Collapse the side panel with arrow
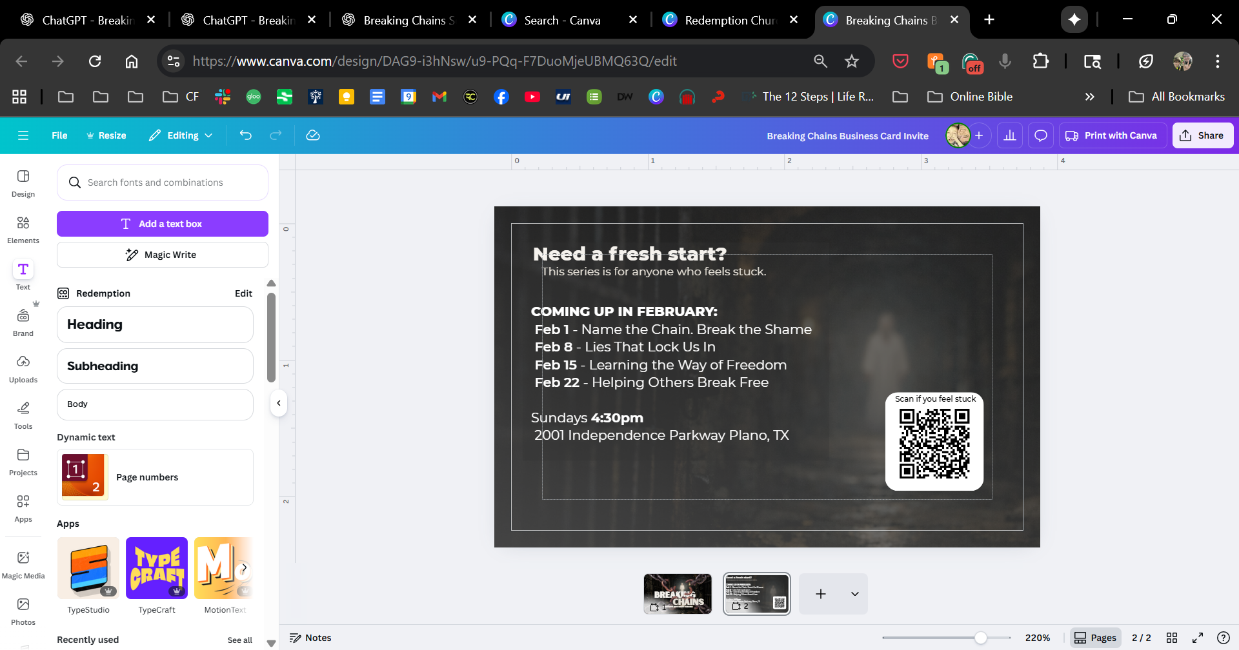Screen dimensions: 1239x650 [279, 404]
